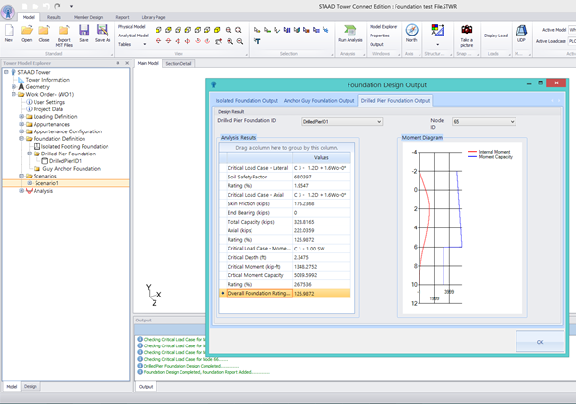The width and height of the screenshot is (576, 404).
Task: Close the Tower Model Explorer panel
Action: coord(127,63)
